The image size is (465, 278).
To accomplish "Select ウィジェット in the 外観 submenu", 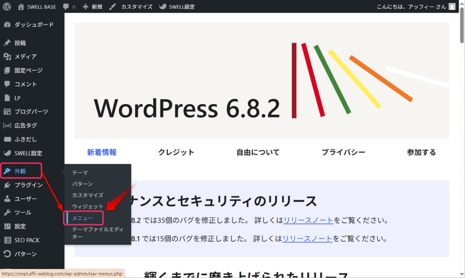I will 88,206.
